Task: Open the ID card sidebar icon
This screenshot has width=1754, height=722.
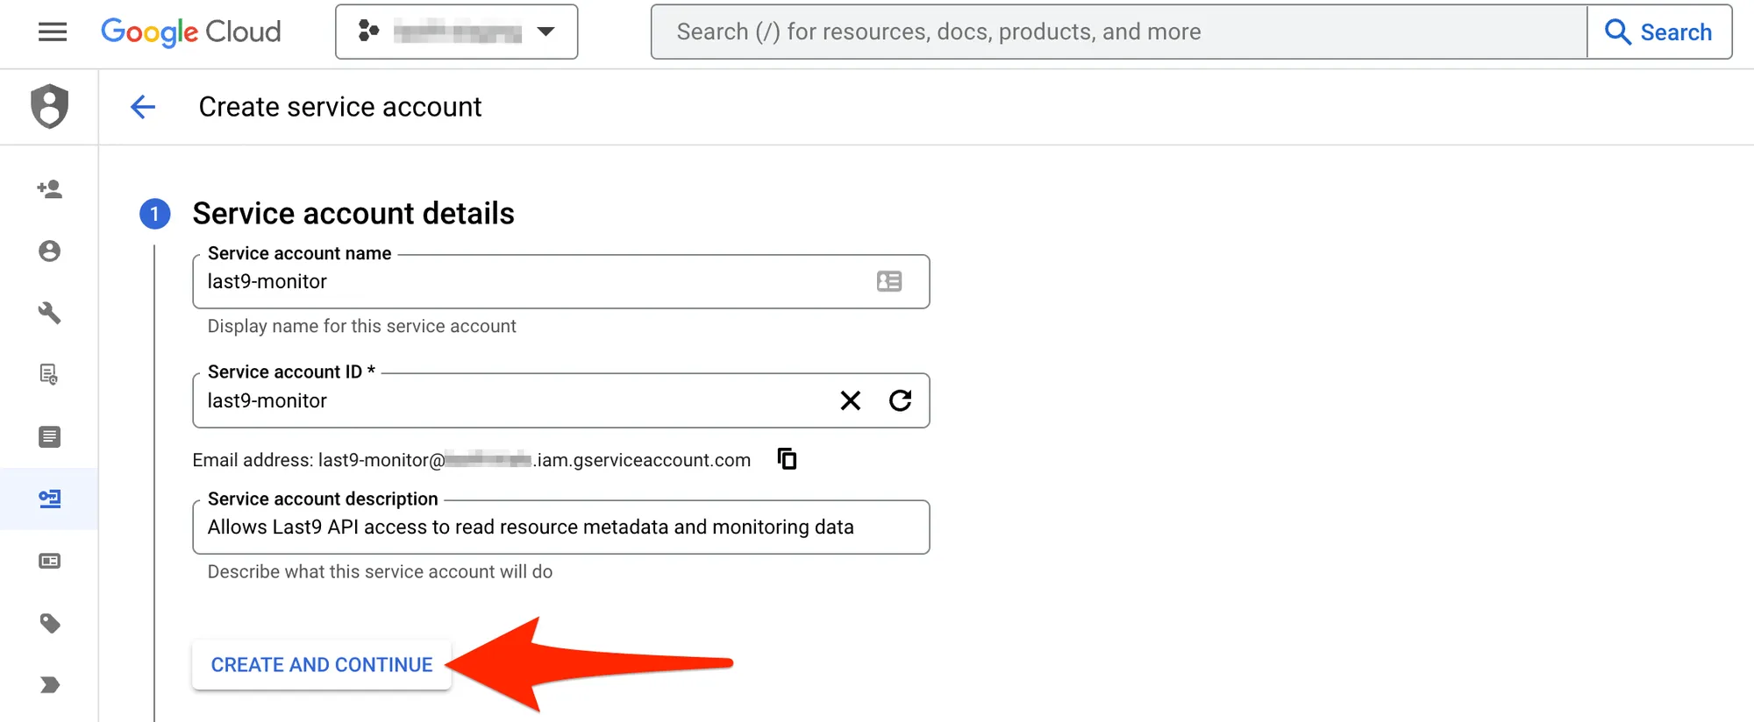Action: (50, 561)
